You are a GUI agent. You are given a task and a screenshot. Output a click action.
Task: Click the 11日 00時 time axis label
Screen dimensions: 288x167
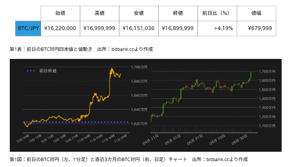[x=84, y=139]
